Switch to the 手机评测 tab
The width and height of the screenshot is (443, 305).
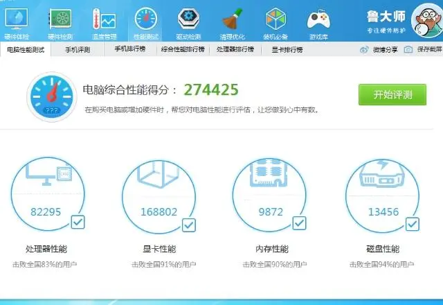(78, 50)
